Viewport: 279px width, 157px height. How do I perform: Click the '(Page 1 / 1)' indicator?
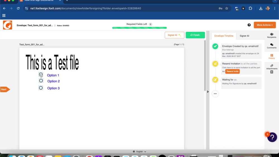pos(179,44)
